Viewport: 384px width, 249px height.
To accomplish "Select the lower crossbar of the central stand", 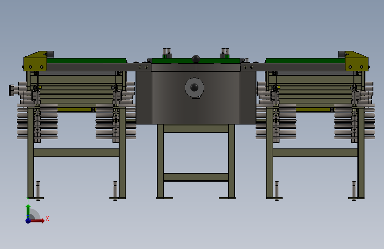I will tap(196, 177).
